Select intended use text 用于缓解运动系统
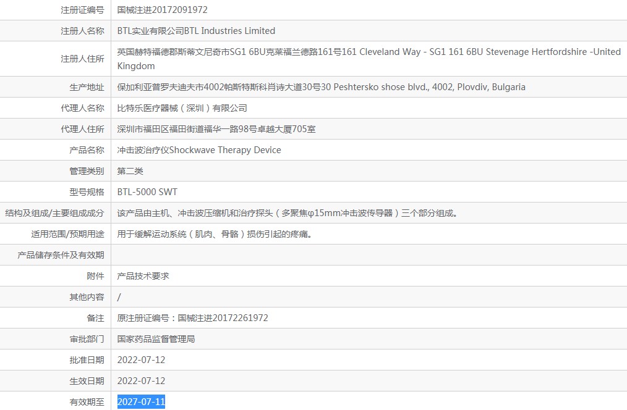This screenshot has width=627, height=410. point(215,234)
